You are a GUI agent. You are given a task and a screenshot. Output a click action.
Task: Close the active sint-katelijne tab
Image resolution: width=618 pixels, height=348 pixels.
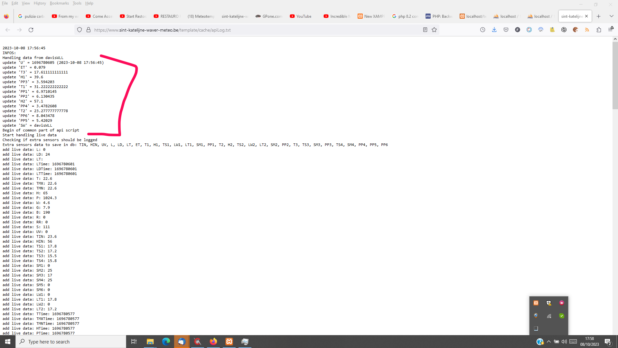(586, 16)
